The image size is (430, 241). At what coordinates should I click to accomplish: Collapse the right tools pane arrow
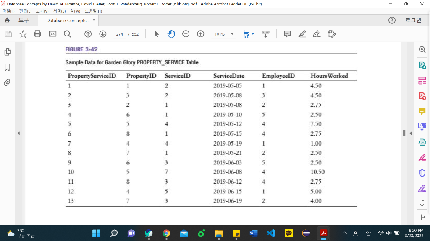click(411, 133)
